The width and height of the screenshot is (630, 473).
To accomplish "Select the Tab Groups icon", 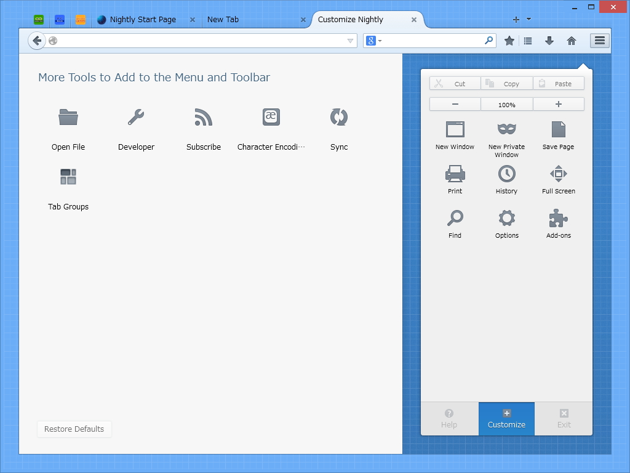I will pos(68,177).
